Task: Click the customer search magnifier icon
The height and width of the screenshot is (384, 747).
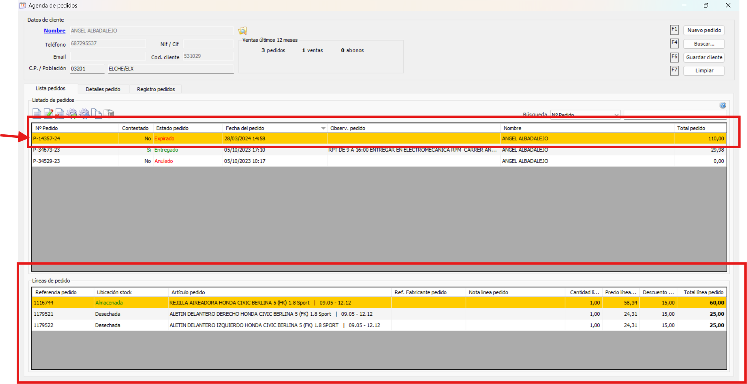Action: click(243, 31)
